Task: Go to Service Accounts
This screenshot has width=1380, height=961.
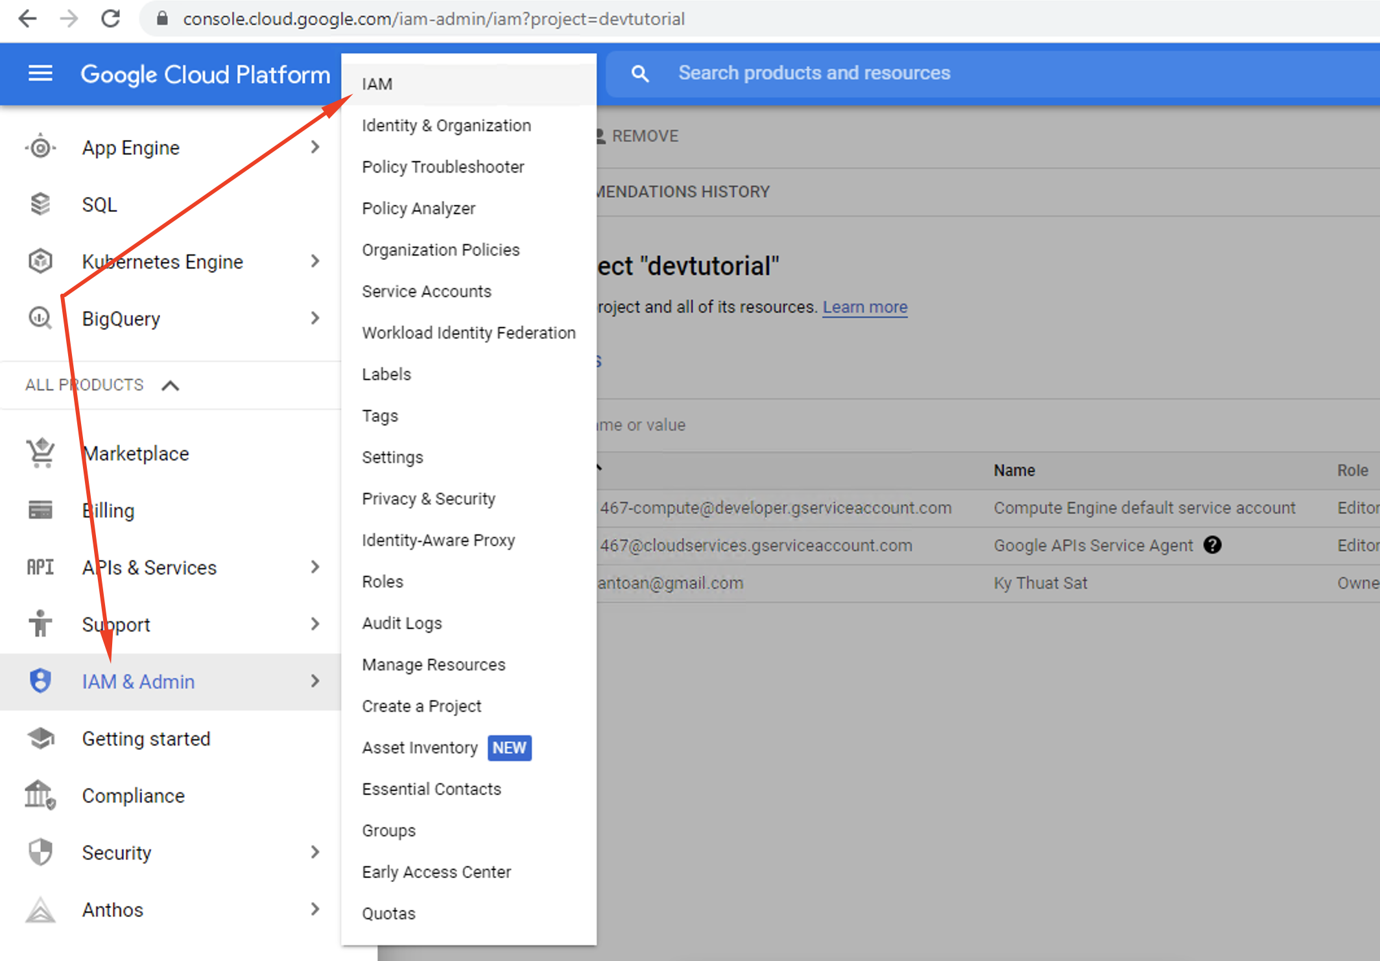Action: coord(469,291)
